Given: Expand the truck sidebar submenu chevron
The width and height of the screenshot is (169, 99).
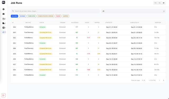Looking at the screenshot, I should point(5,23).
